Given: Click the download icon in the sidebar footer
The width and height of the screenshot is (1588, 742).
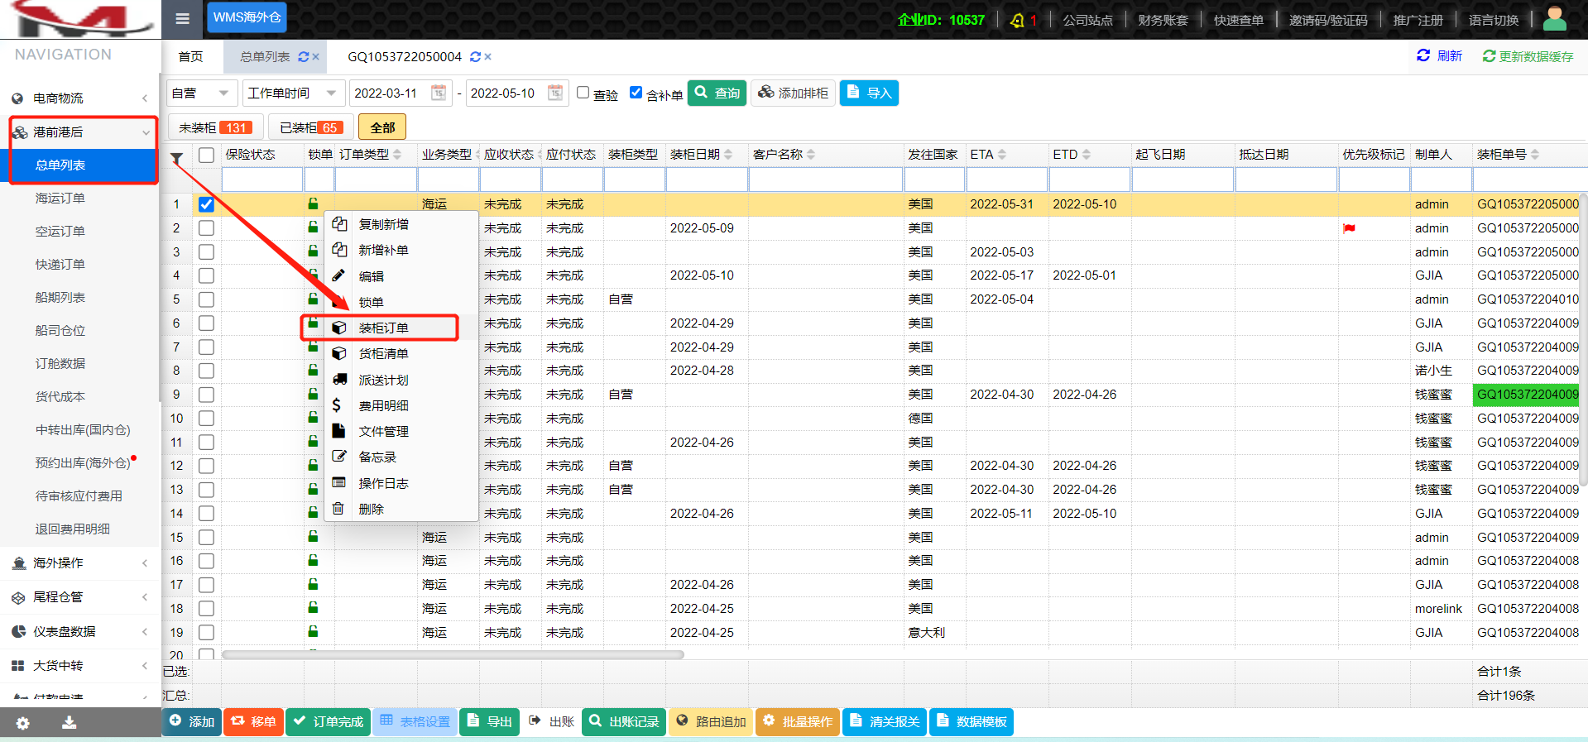Looking at the screenshot, I should [70, 723].
